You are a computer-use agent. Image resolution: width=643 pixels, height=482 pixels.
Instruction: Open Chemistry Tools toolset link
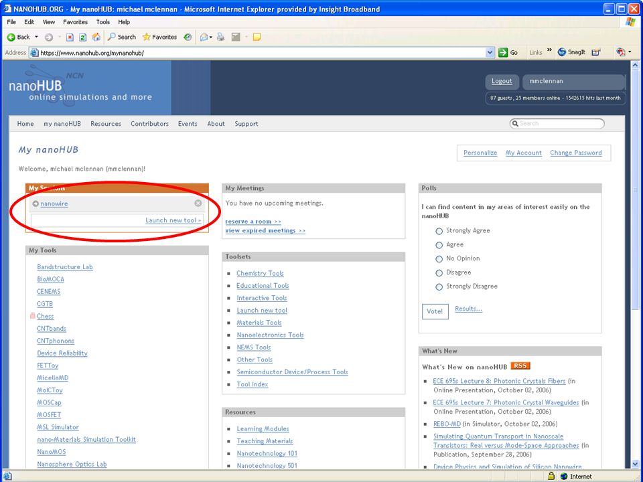coord(260,273)
